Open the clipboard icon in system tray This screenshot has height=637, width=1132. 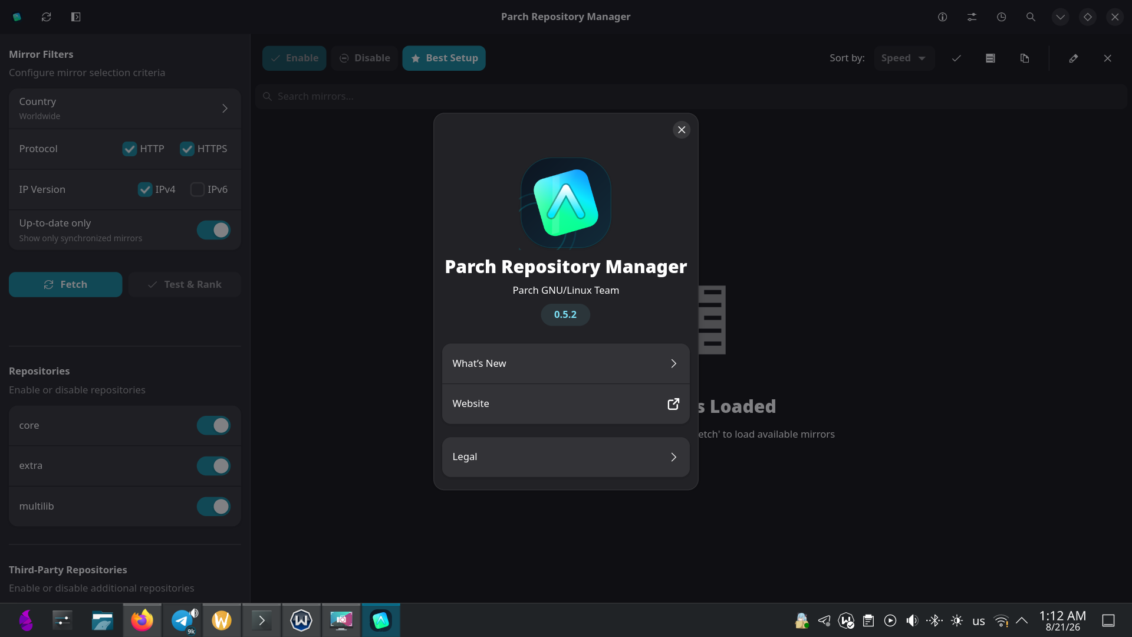pyautogui.click(x=868, y=620)
